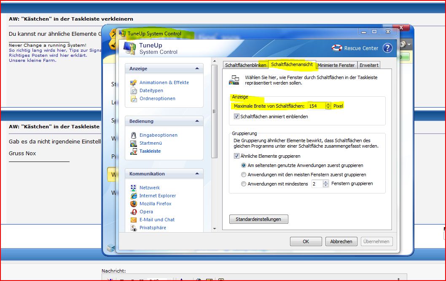Switch to the Schaltflächenblinken tab
This screenshot has height=281, width=446.
(x=245, y=65)
